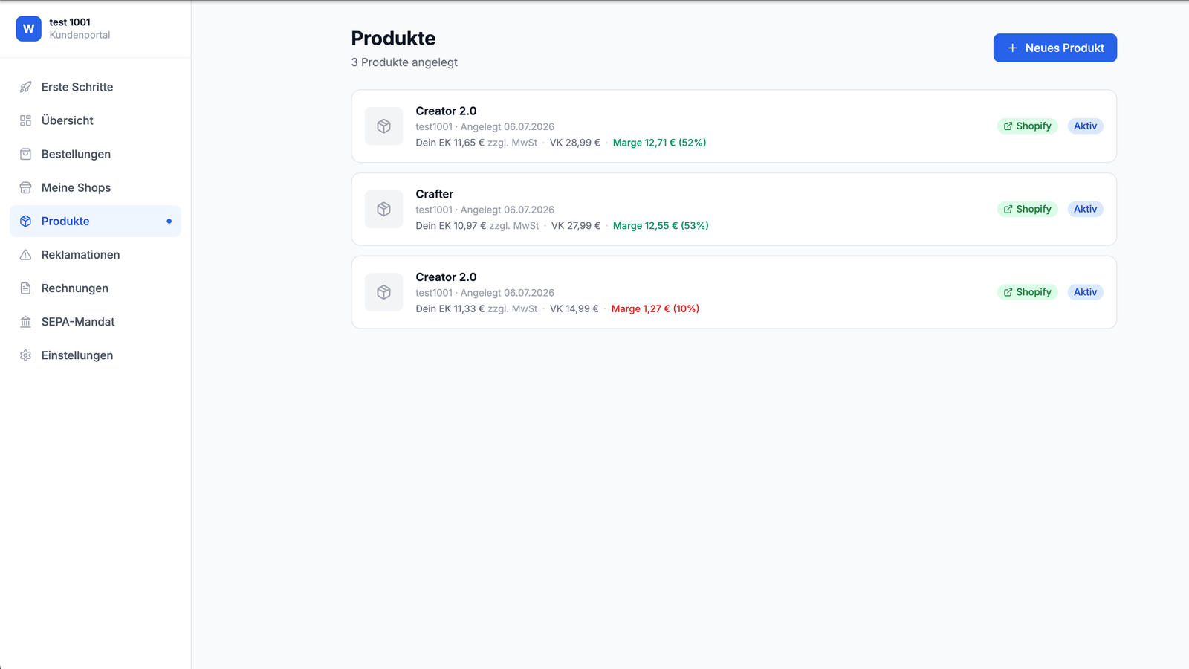Click the warning triangle icon for Reklamationen
Viewport: 1189px width, 669px height.
[x=25, y=254]
